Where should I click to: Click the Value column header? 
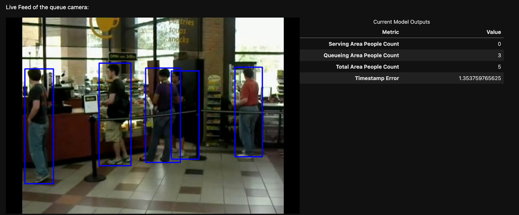493,32
